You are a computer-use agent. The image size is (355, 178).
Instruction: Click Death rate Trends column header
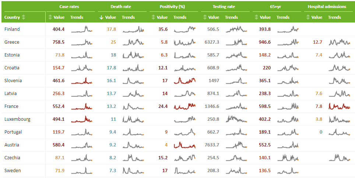point(128,17)
